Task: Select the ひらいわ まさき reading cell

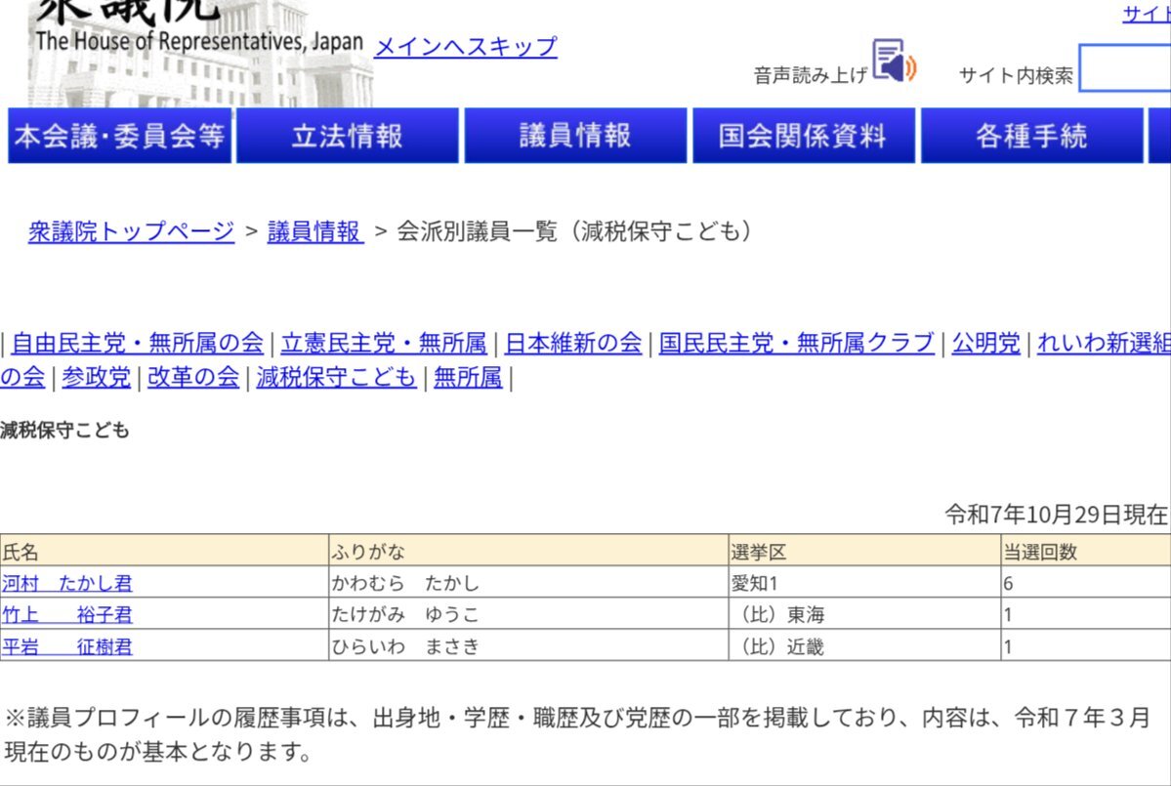Action: tap(528, 645)
